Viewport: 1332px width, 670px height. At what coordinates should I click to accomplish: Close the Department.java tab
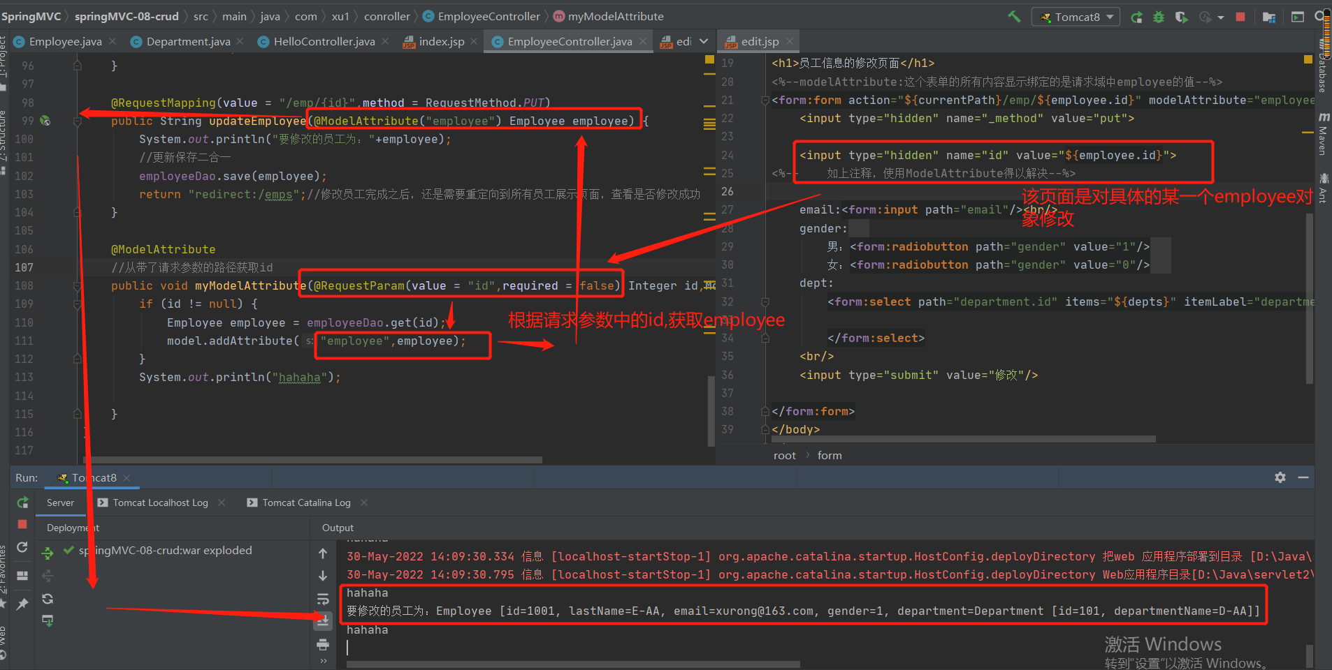pos(240,42)
